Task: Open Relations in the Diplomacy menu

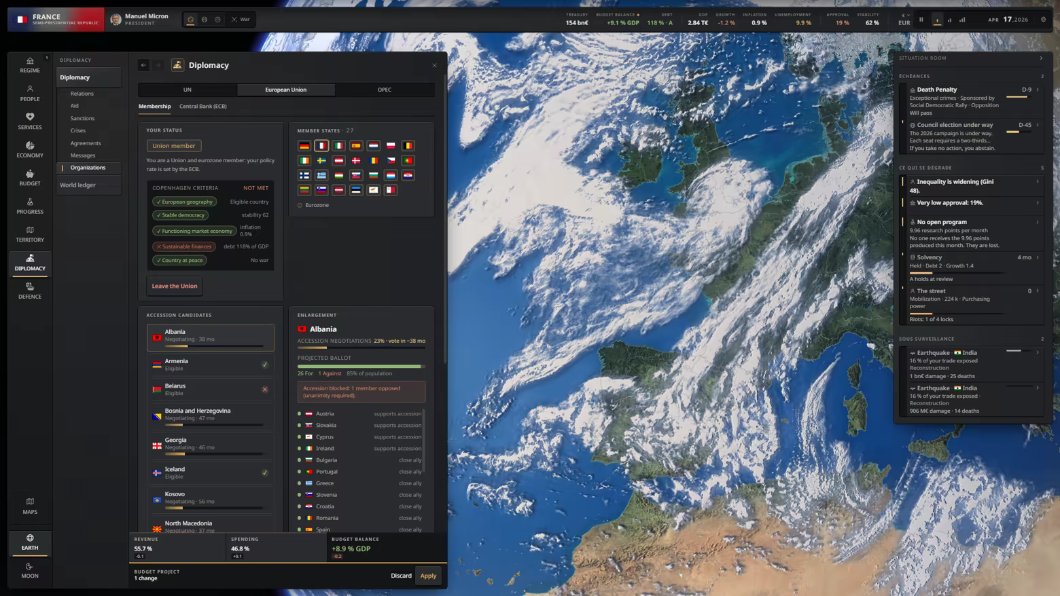Action: click(82, 94)
